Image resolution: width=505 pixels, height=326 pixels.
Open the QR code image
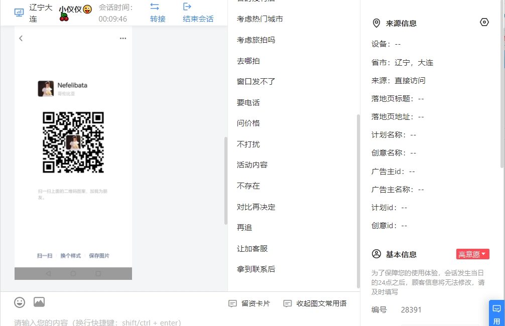[x=73, y=142]
